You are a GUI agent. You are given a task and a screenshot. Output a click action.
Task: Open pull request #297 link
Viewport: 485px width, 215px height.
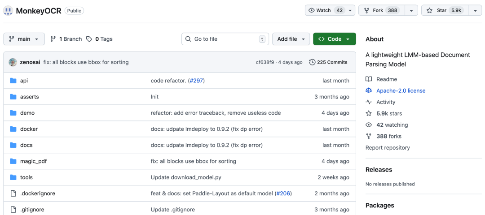click(x=196, y=81)
